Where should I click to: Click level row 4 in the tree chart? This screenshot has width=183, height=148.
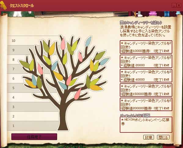click(x=33, y=97)
